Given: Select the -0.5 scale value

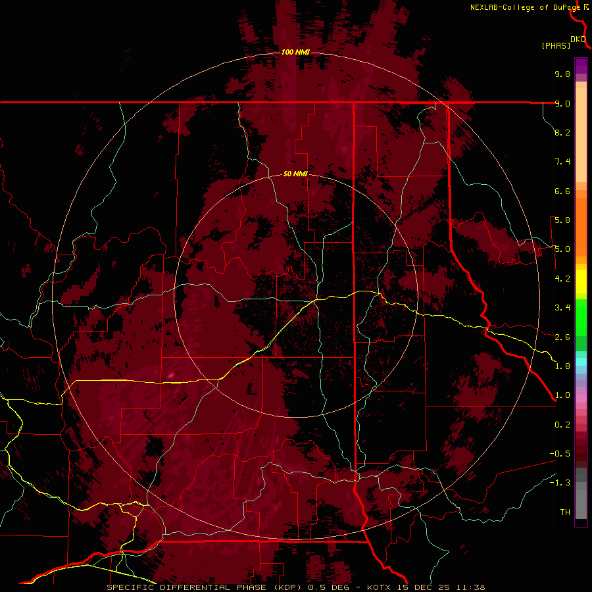Looking at the screenshot, I should [x=560, y=454].
